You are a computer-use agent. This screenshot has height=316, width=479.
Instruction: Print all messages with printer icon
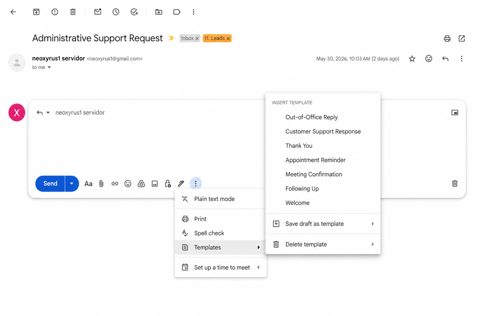pyautogui.click(x=447, y=38)
